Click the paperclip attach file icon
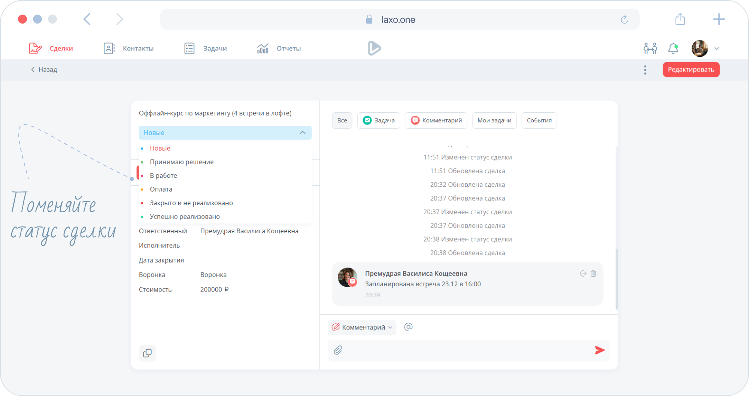This screenshot has height=396, width=749. [x=338, y=350]
